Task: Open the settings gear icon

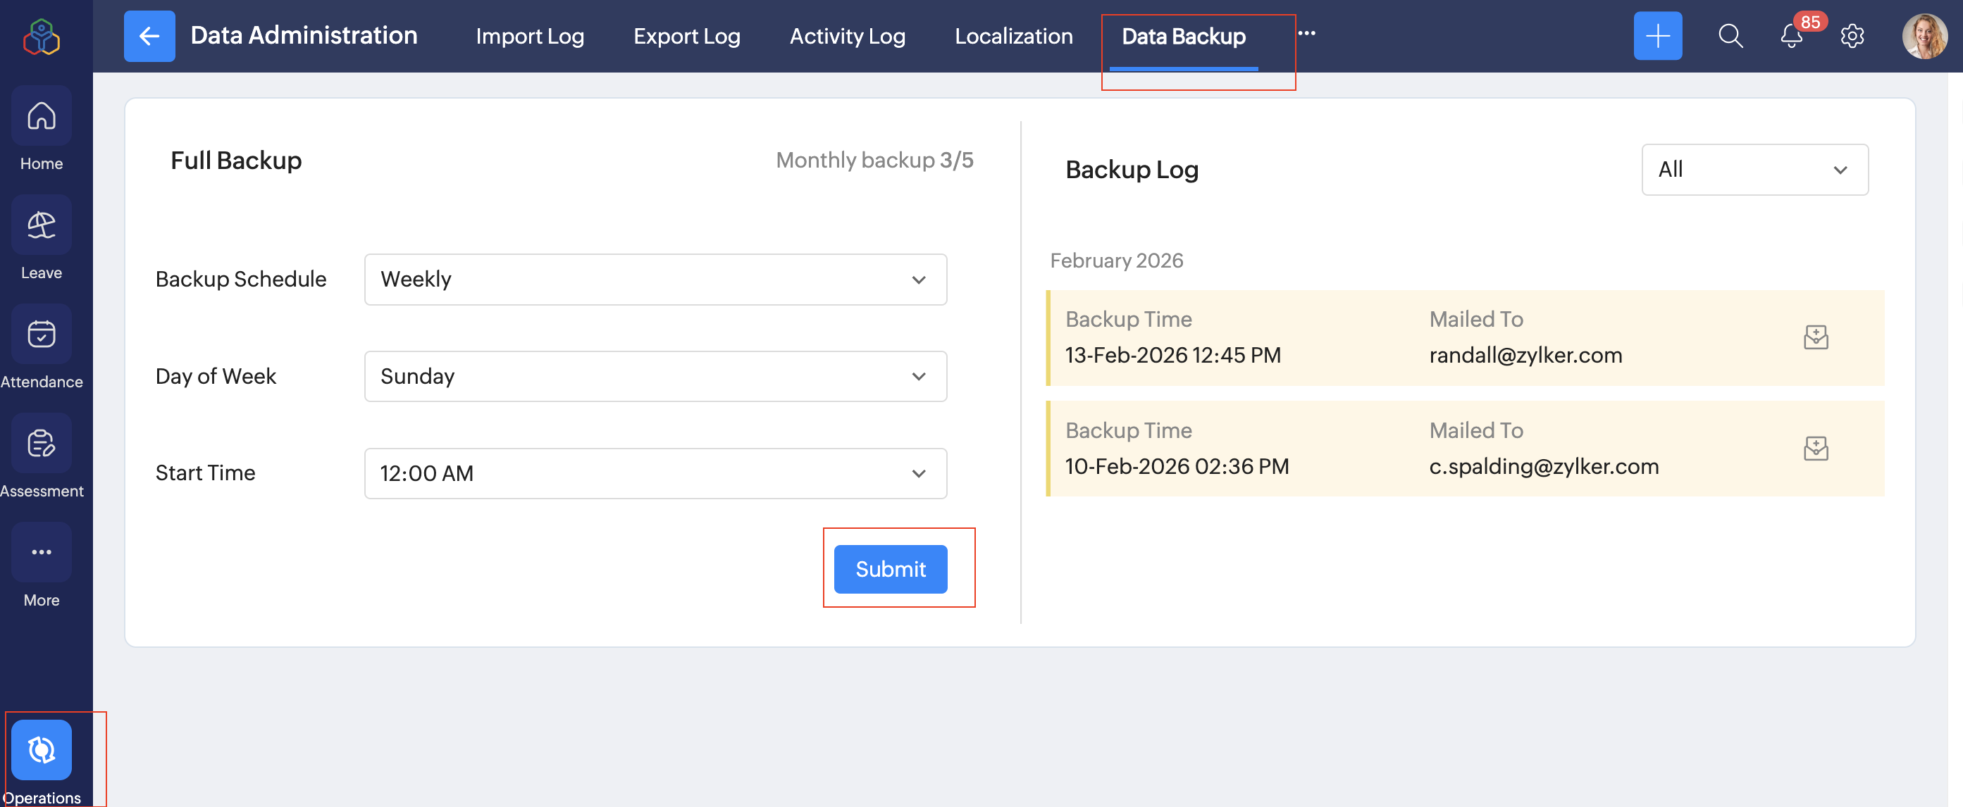Action: coord(1852,36)
